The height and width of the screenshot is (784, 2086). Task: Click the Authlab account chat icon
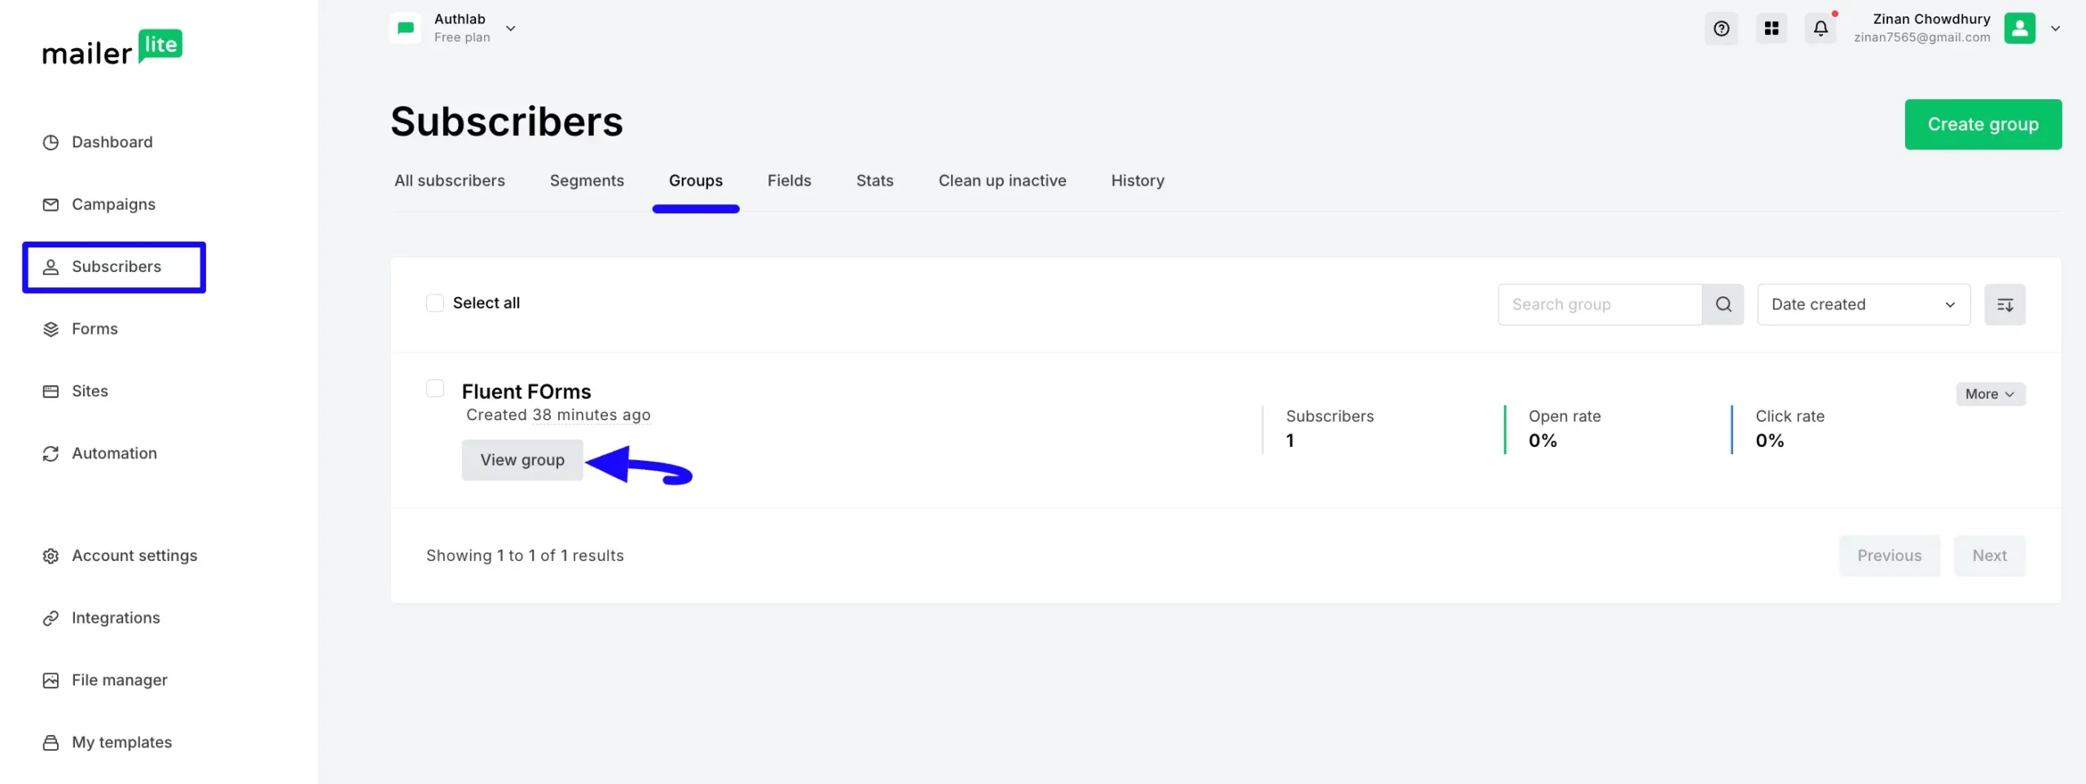click(x=405, y=28)
